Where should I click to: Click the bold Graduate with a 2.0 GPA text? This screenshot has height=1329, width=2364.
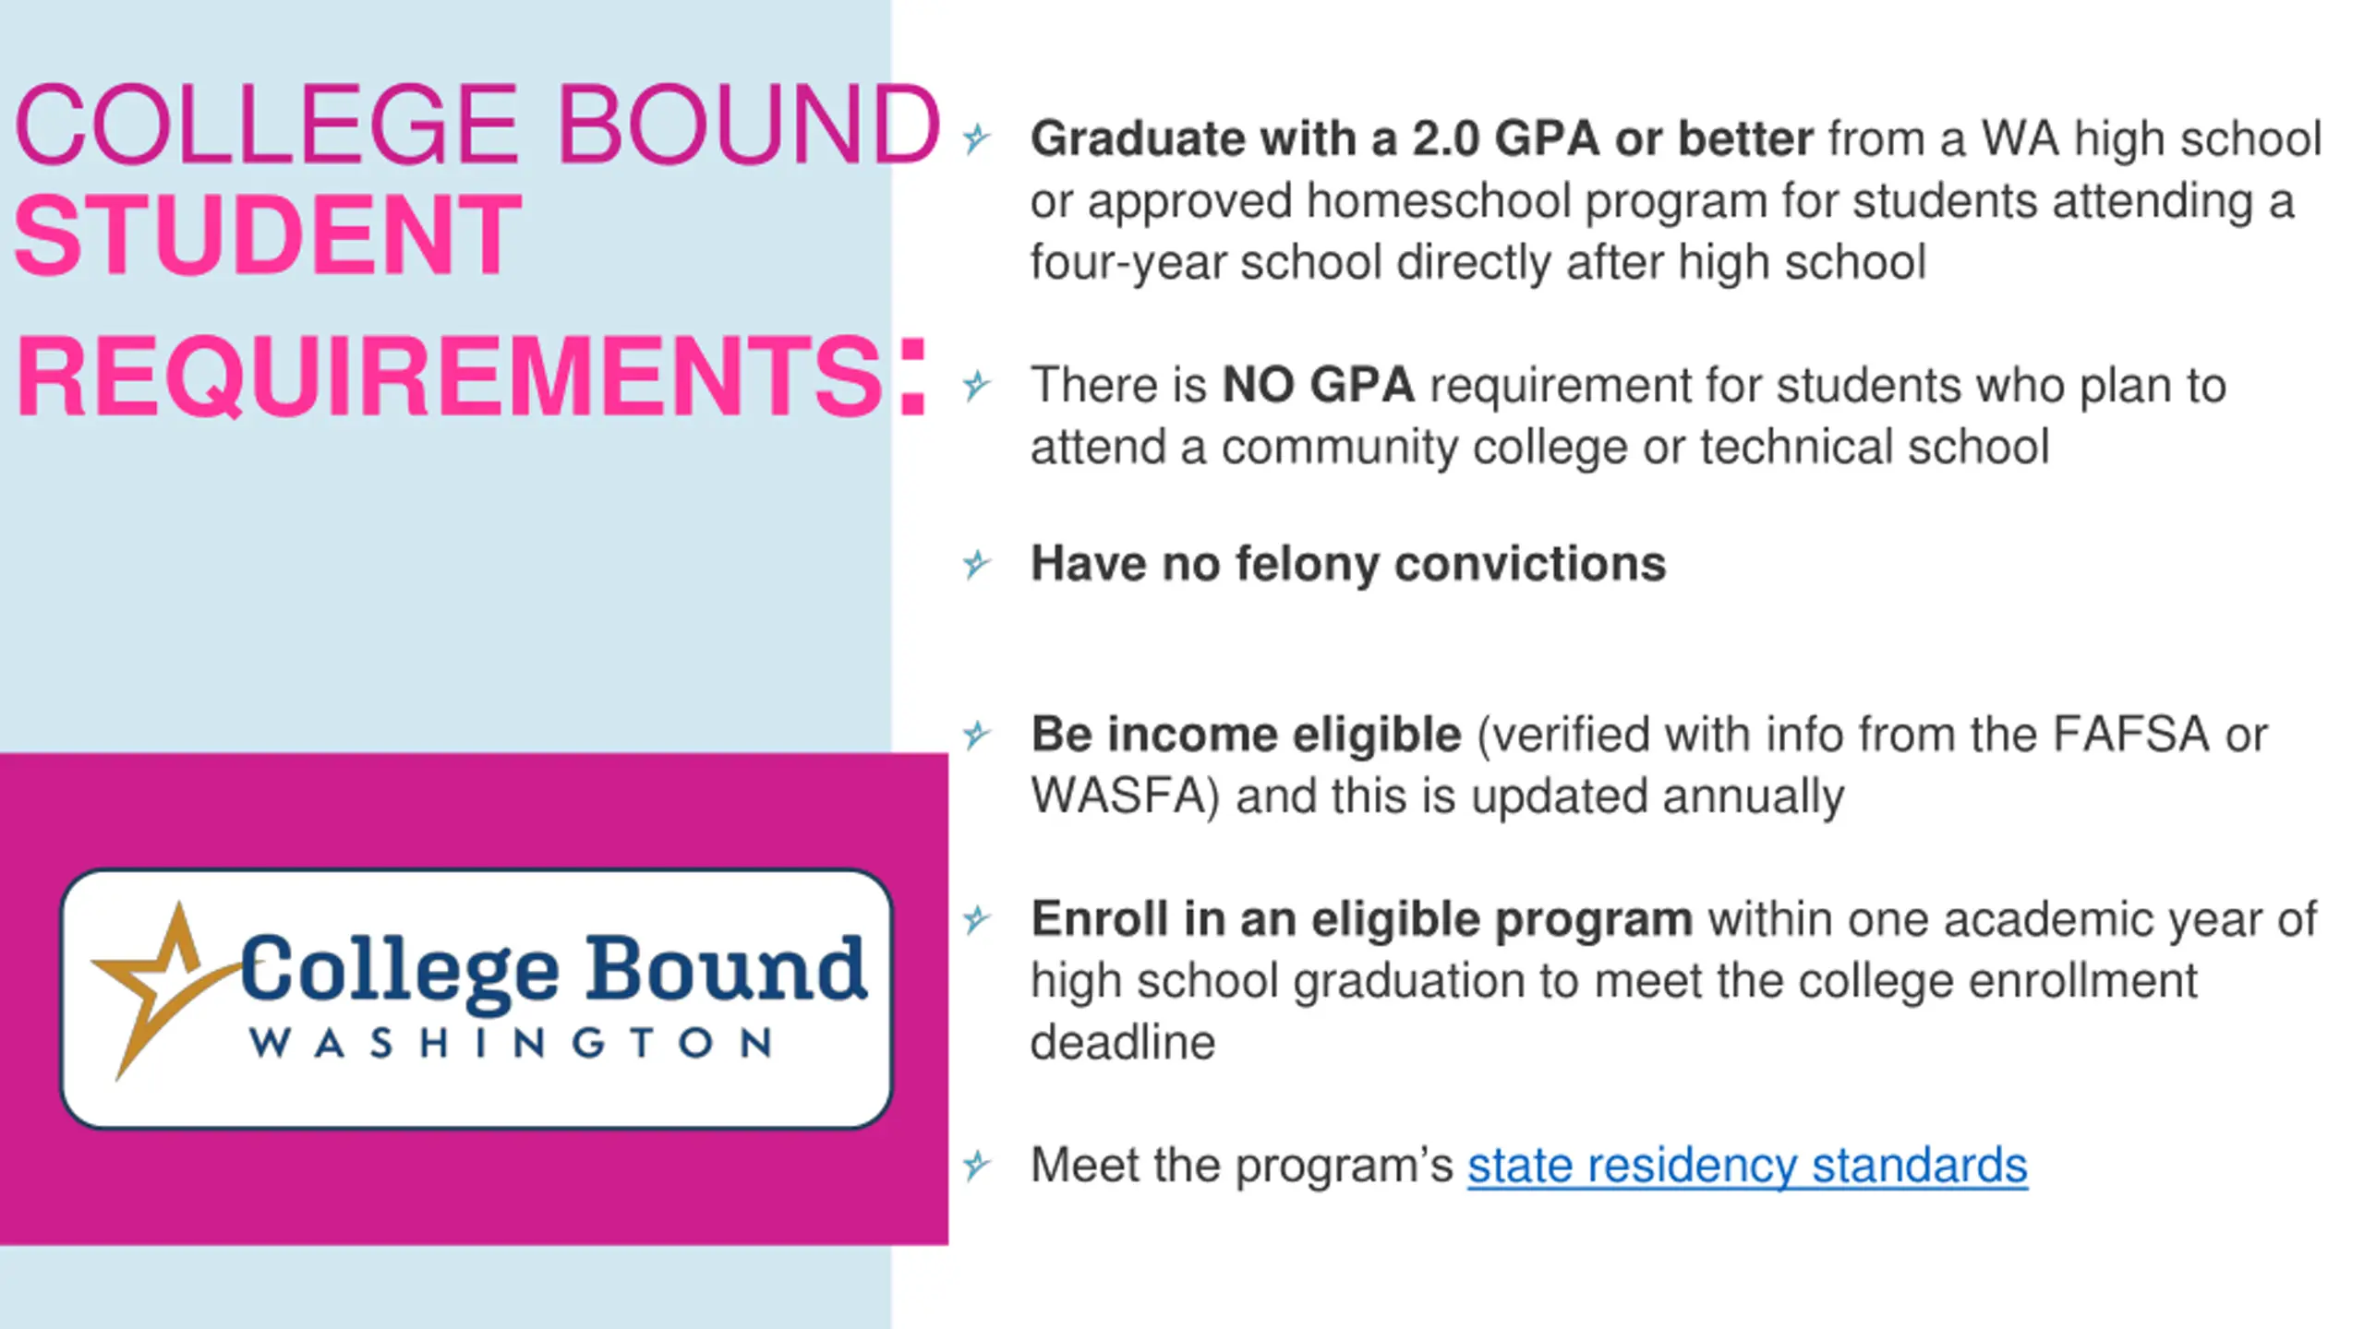point(1422,139)
